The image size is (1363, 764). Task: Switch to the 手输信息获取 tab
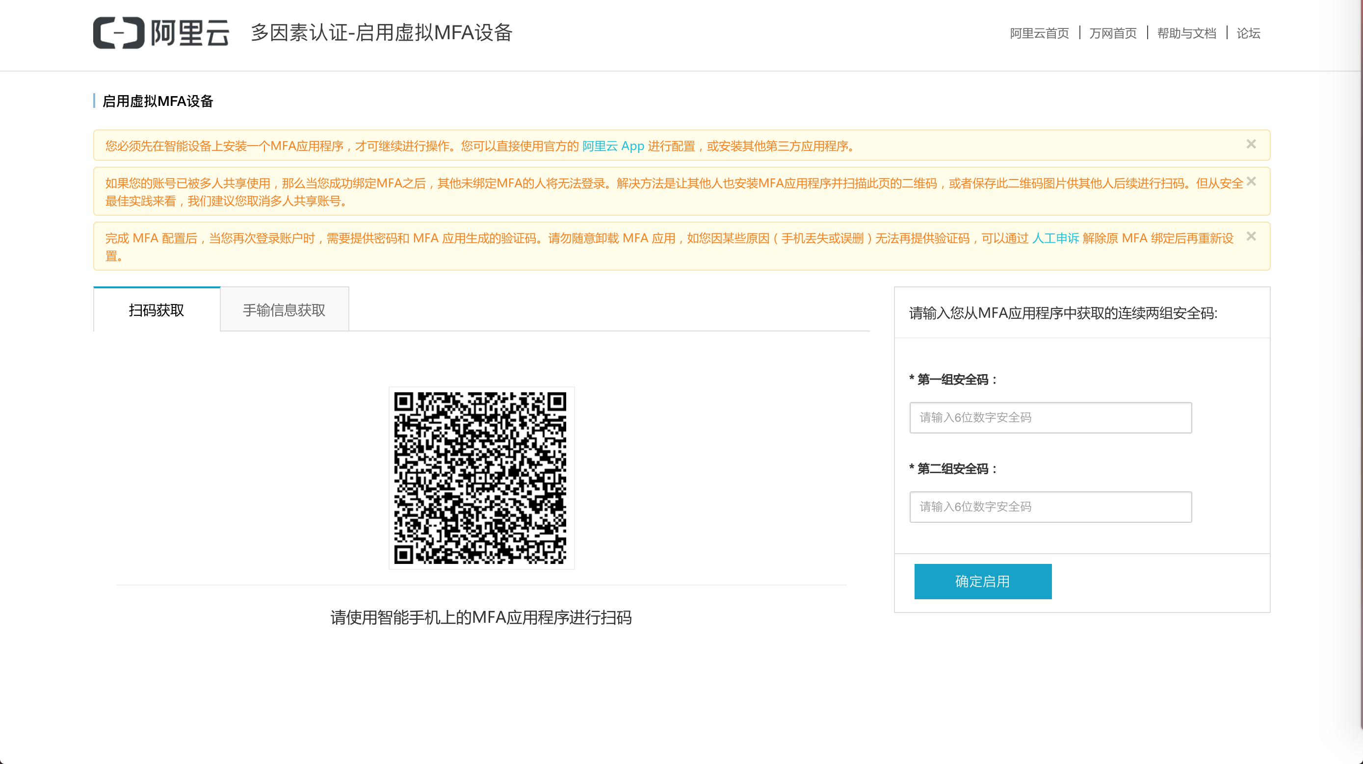[284, 310]
